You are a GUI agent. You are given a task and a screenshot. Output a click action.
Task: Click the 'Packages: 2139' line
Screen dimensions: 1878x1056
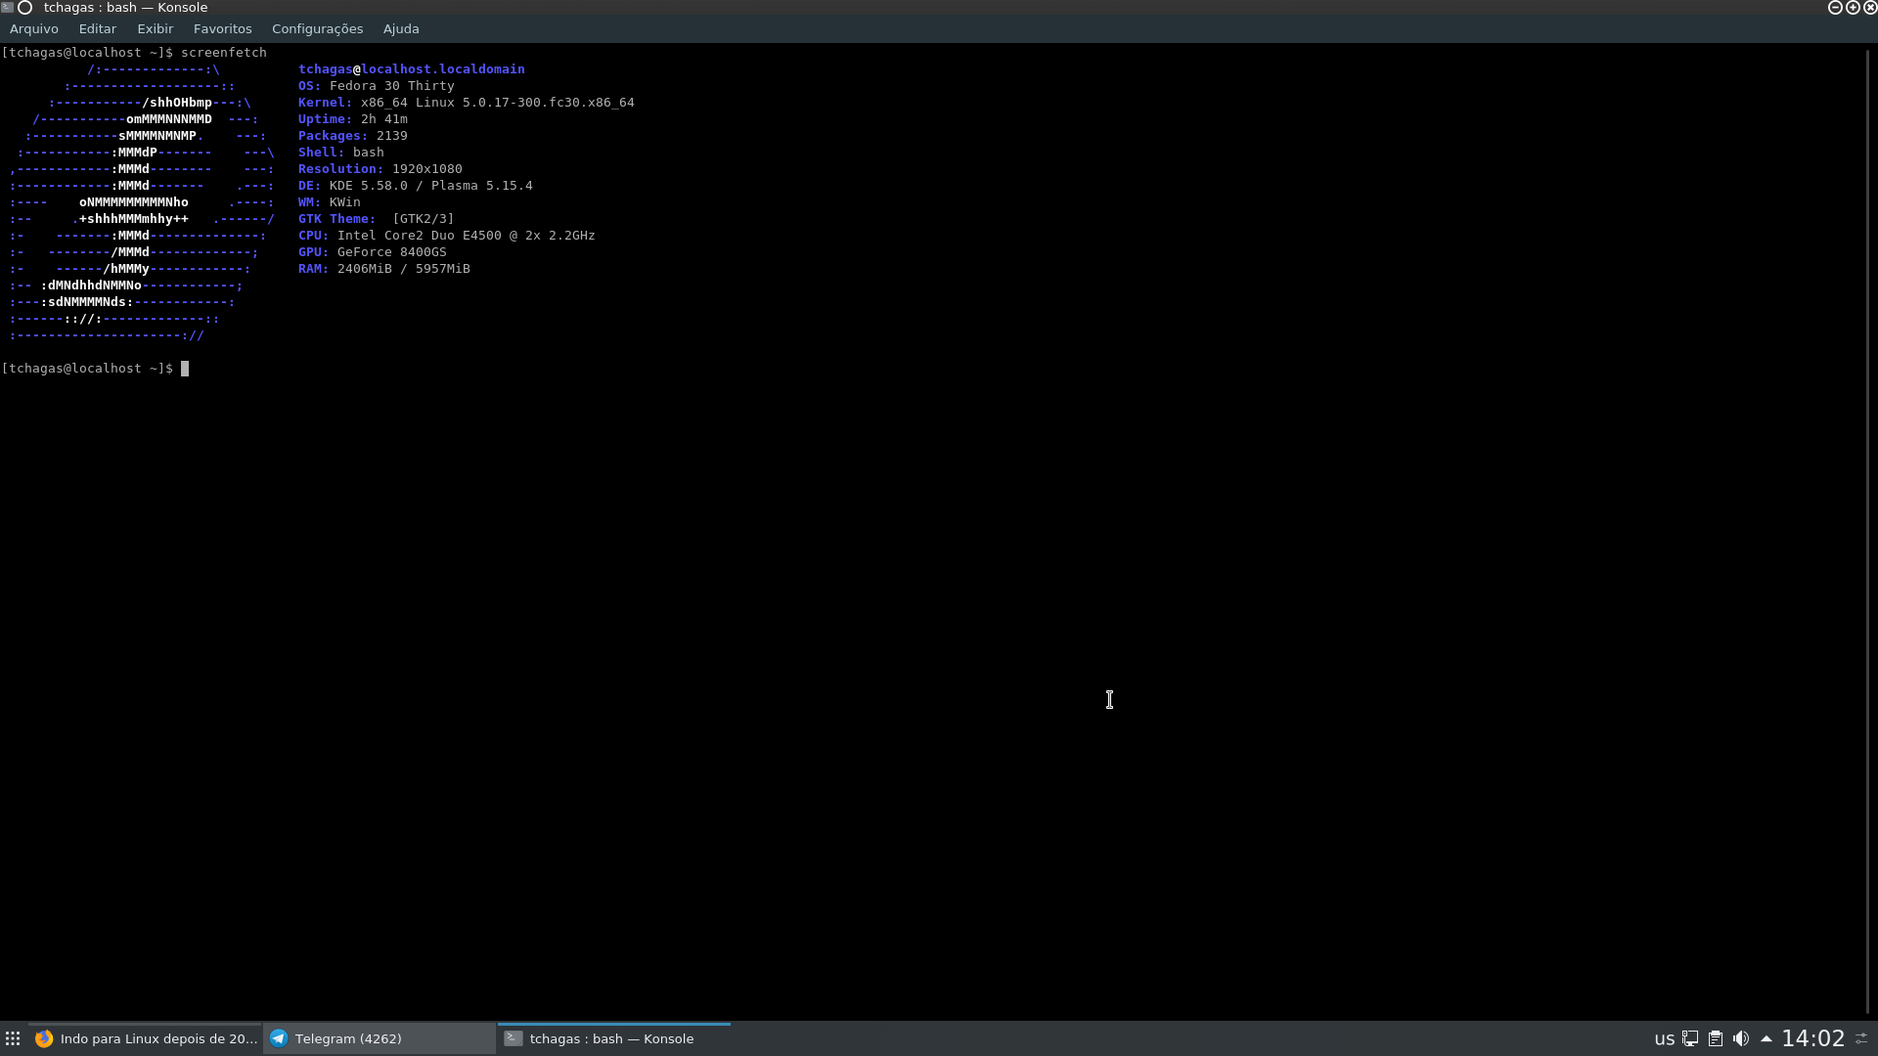[353, 136]
